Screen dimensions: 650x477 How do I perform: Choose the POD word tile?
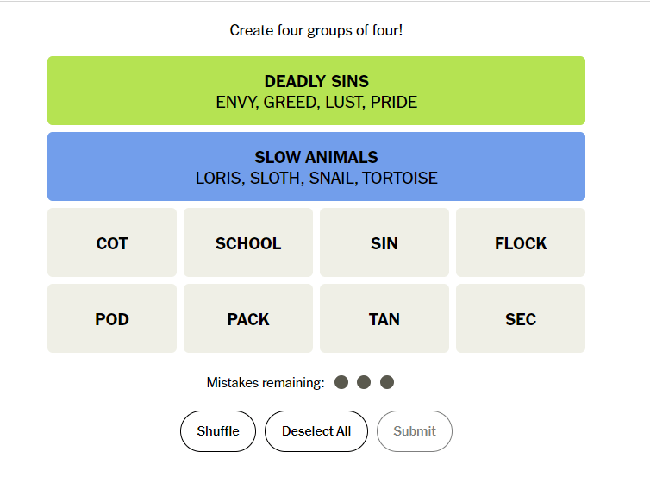(112, 319)
